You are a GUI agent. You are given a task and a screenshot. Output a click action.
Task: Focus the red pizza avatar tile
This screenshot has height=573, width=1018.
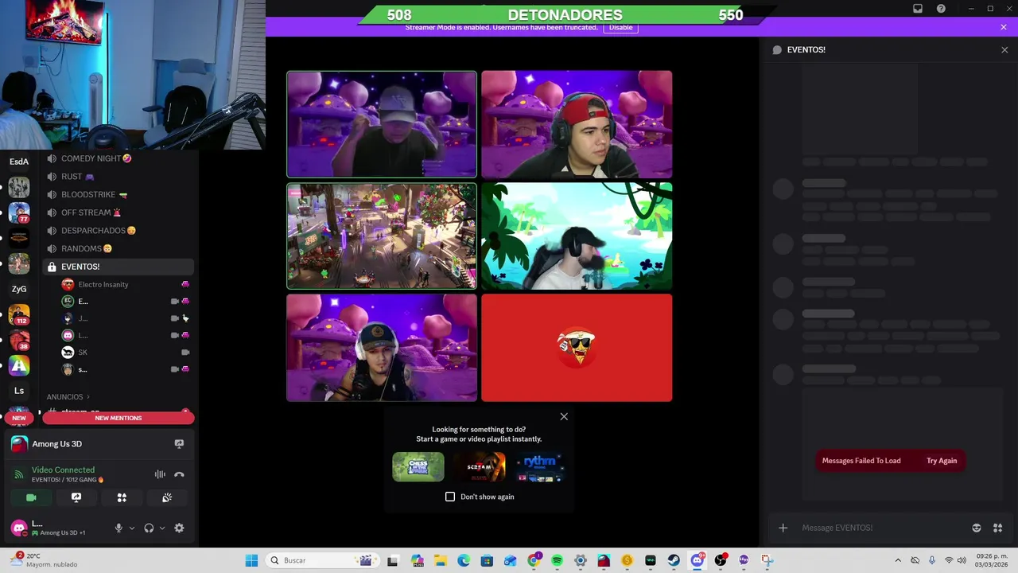(577, 348)
